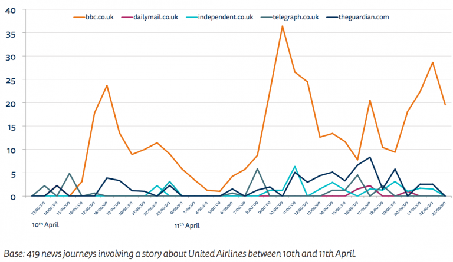Click the highest orange peak near 36

(x=283, y=26)
